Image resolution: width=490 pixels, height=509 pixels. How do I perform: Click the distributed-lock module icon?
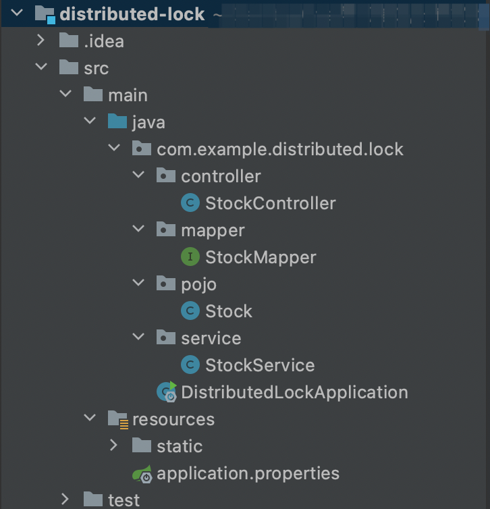tap(45, 15)
